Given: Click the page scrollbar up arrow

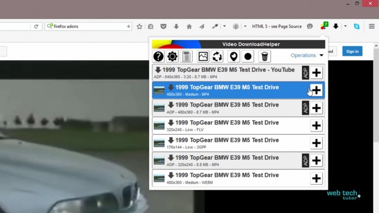Looking at the screenshot, I should coord(376,46).
